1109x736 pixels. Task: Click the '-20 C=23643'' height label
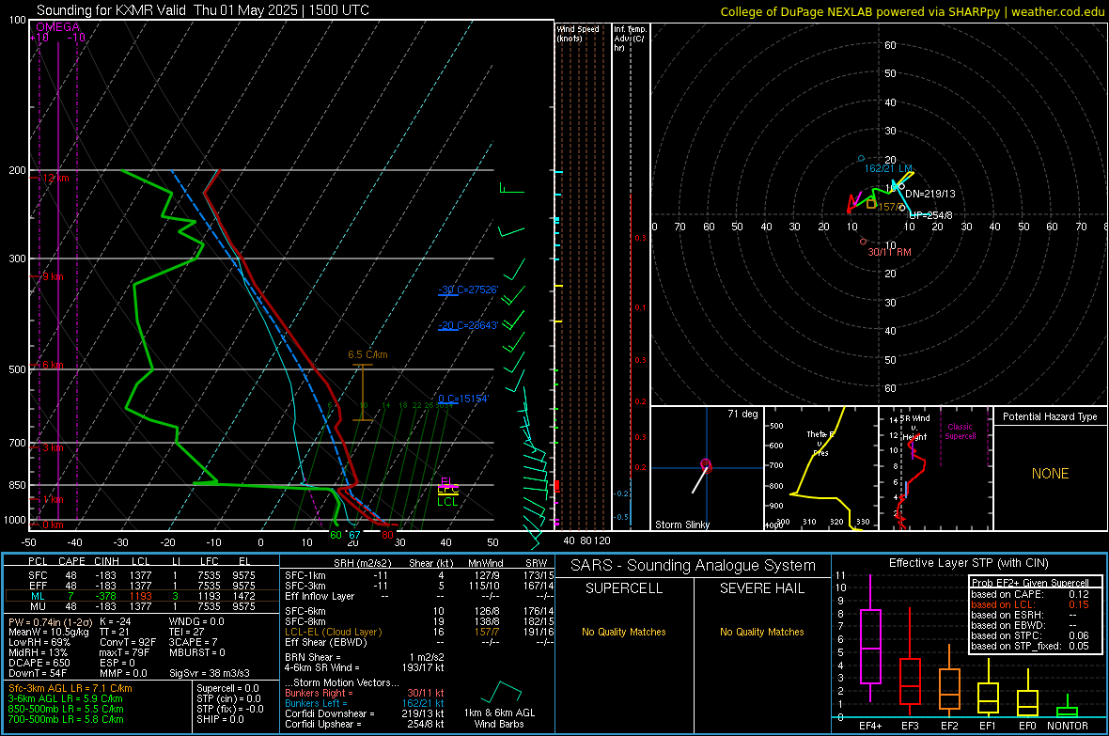coord(468,325)
